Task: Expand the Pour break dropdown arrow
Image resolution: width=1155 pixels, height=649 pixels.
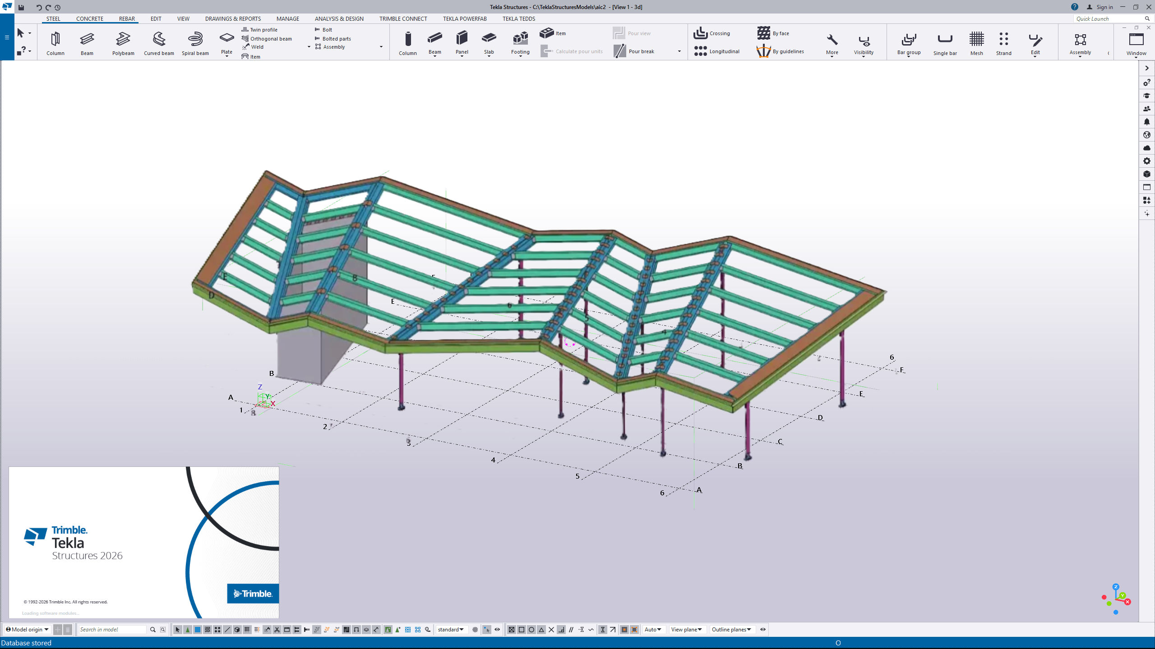Action: (679, 51)
